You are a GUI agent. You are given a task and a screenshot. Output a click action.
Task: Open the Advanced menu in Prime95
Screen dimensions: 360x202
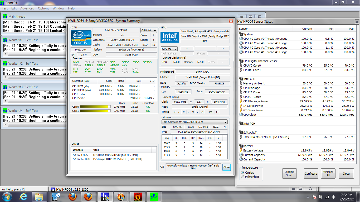pyautogui.click(x=27, y=8)
